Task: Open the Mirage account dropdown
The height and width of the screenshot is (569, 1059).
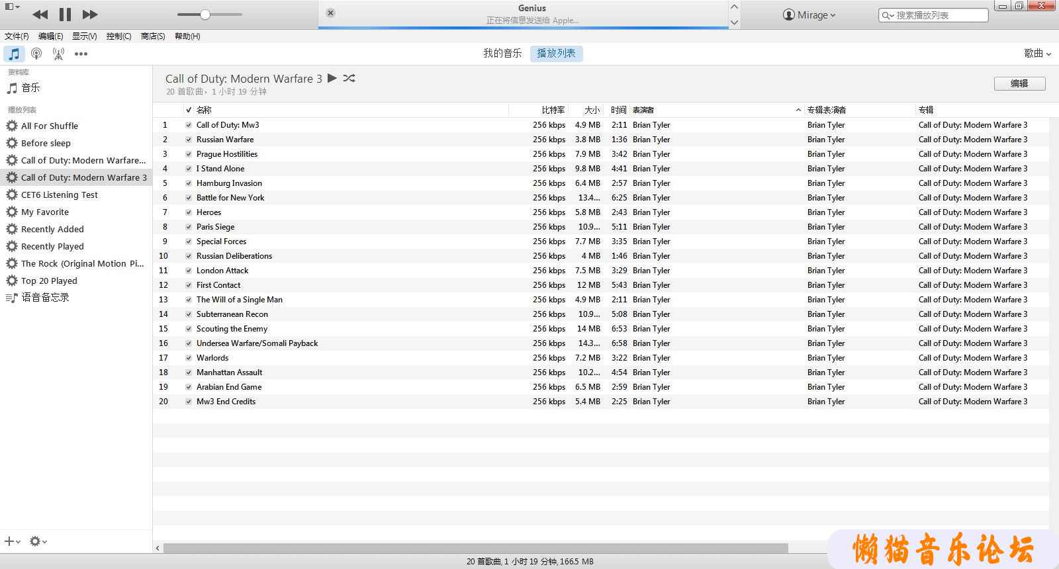Action: point(809,15)
